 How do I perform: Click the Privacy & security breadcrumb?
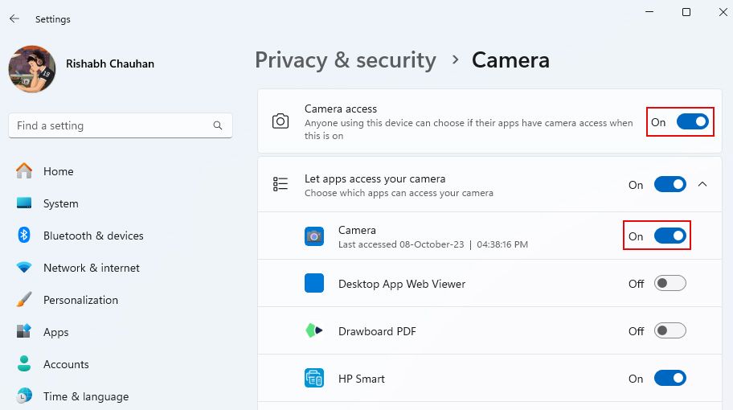pyautogui.click(x=346, y=60)
